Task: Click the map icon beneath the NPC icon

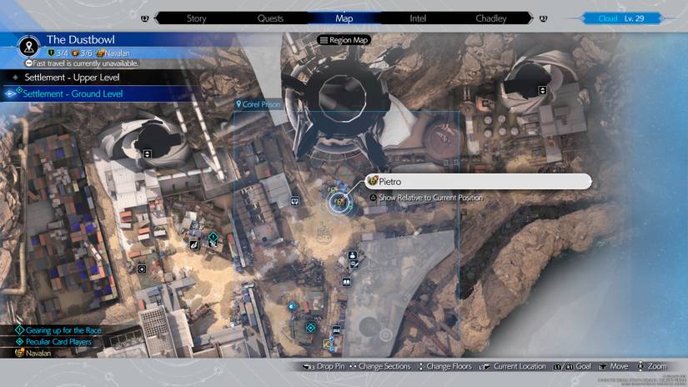Action: point(354,264)
